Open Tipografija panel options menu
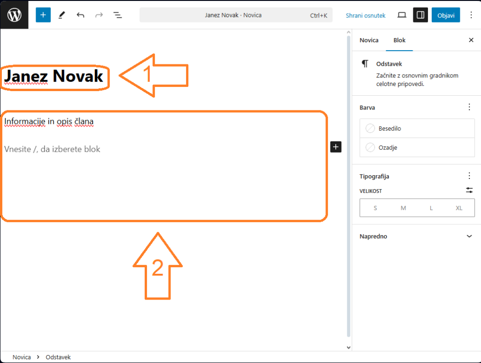Image resolution: width=481 pixels, height=363 pixels. tap(469, 176)
